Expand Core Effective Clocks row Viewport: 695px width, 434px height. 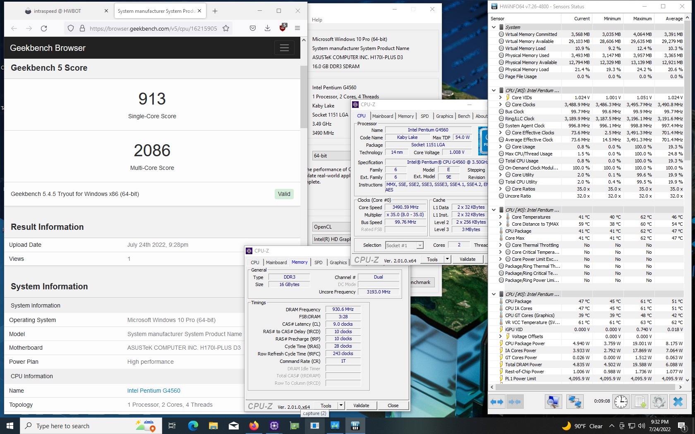click(x=500, y=133)
